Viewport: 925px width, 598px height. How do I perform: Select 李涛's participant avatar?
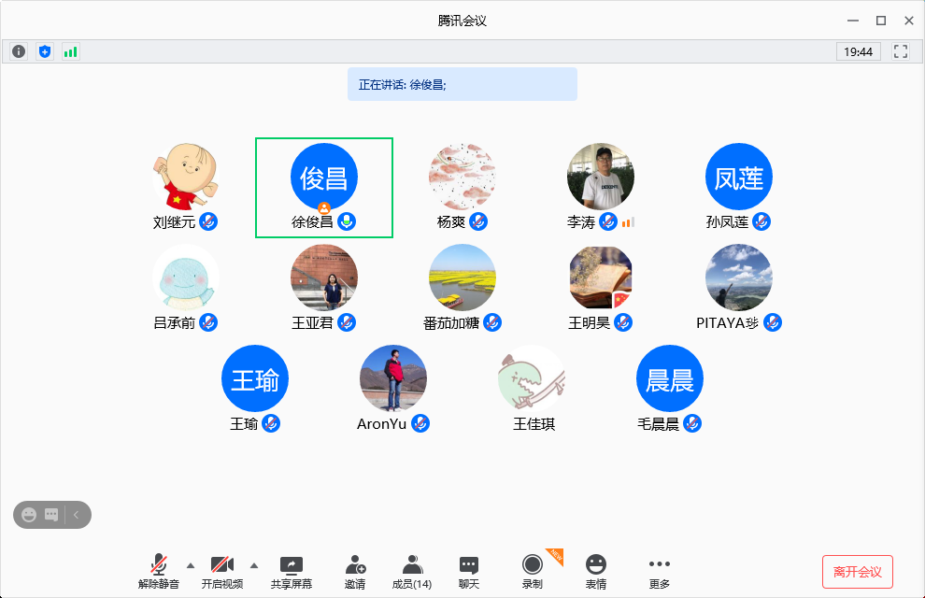600,177
